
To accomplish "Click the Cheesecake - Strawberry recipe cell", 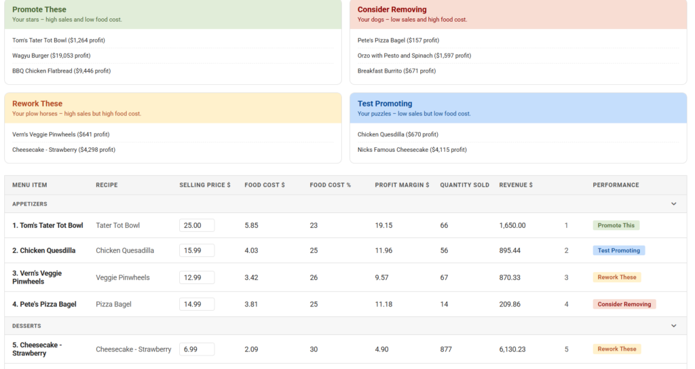I will tap(134, 349).
